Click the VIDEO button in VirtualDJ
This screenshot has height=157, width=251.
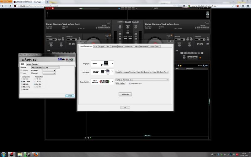(x=128, y=22)
